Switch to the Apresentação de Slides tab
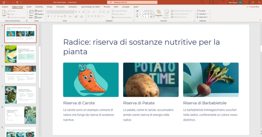This screenshot has width=262, height=137. click(x=90, y=7)
